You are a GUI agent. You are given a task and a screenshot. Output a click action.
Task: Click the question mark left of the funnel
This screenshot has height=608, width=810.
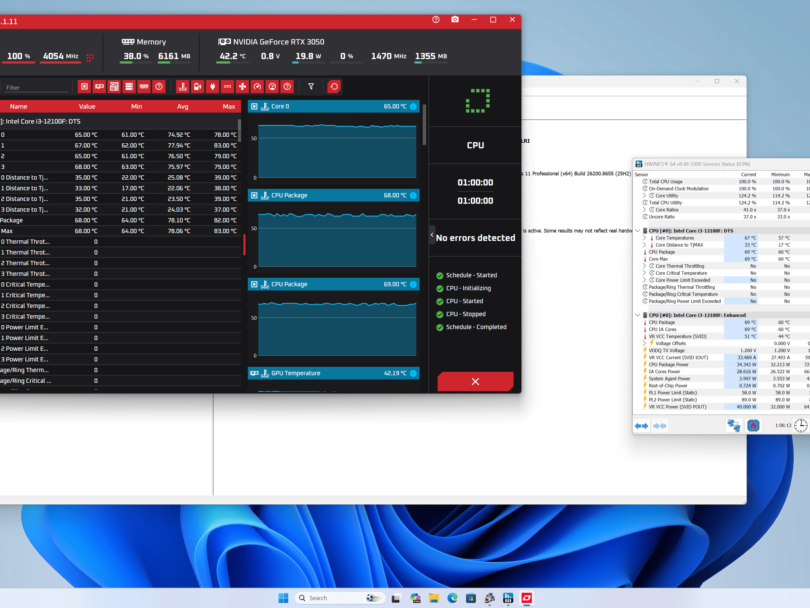287,86
